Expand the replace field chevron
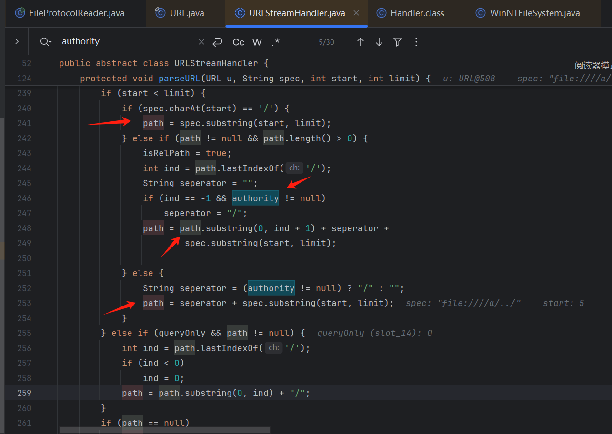Screen dimensions: 612x434 17,41
